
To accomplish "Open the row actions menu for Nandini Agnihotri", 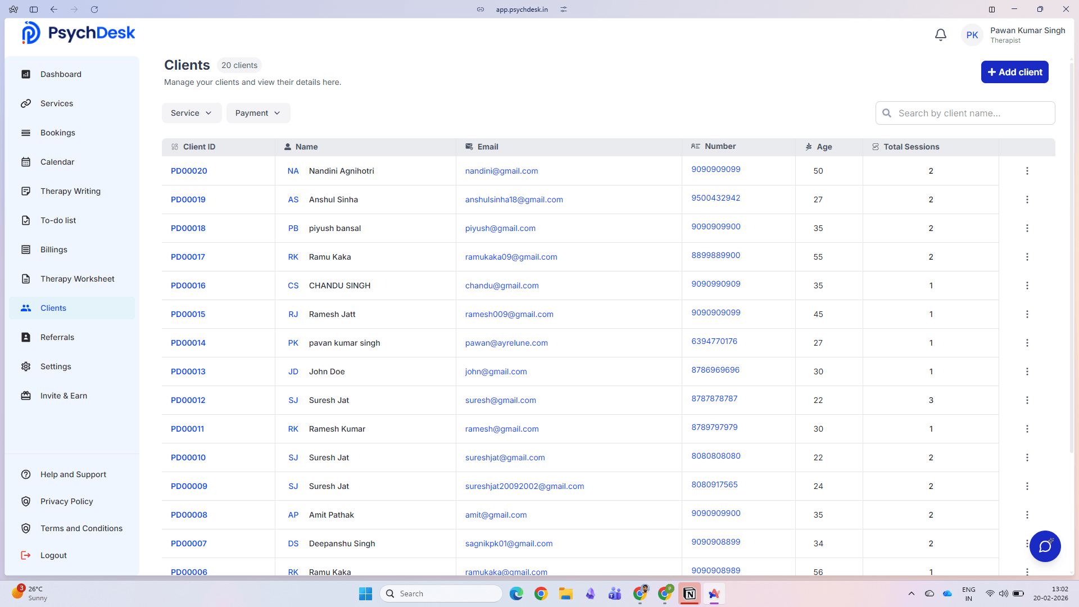I will pyautogui.click(x=1027, y=171).
